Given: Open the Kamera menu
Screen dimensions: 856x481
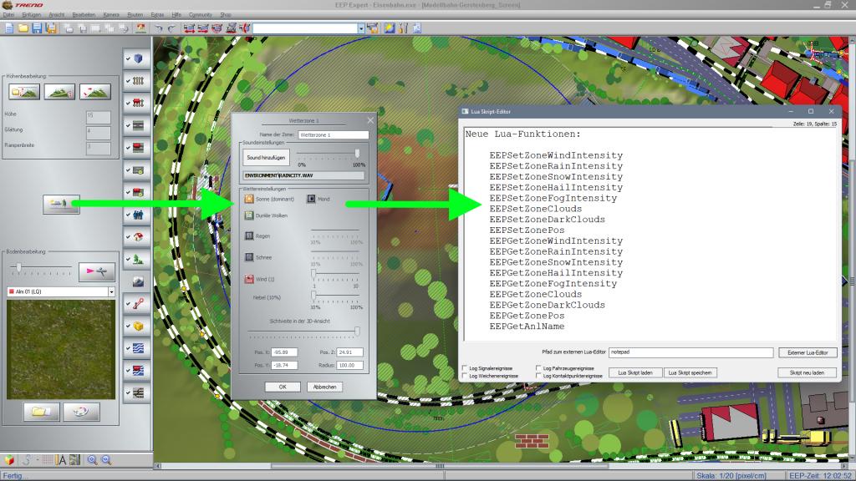Looking at the screenshot, I should pyautogui.click(x=111, y=15).
